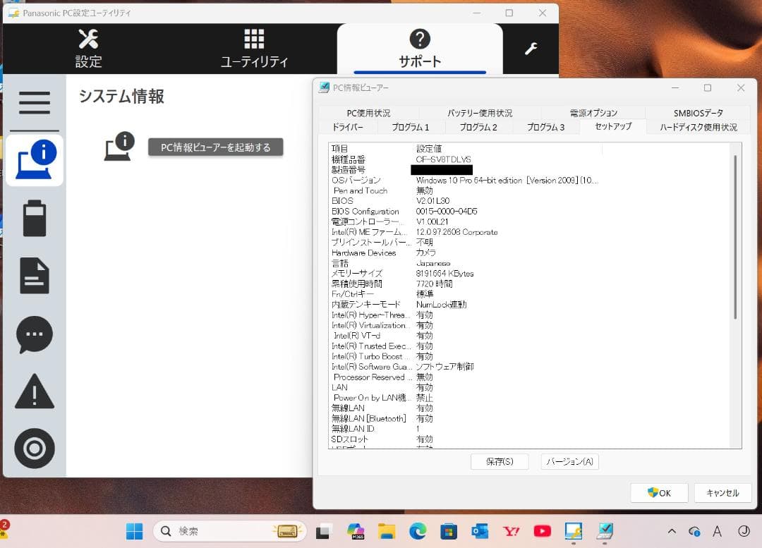Click the キャンセル button
This screenshot has width=762, height=548.
[722, 493]
